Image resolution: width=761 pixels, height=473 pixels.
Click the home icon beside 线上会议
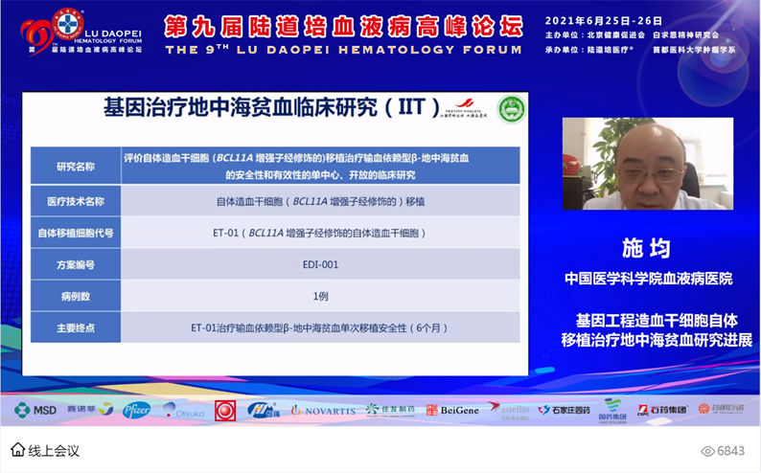17,450
